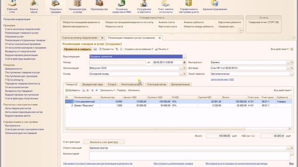Click the Подбор button
The image size is (298, 167).
pos(121,90)
